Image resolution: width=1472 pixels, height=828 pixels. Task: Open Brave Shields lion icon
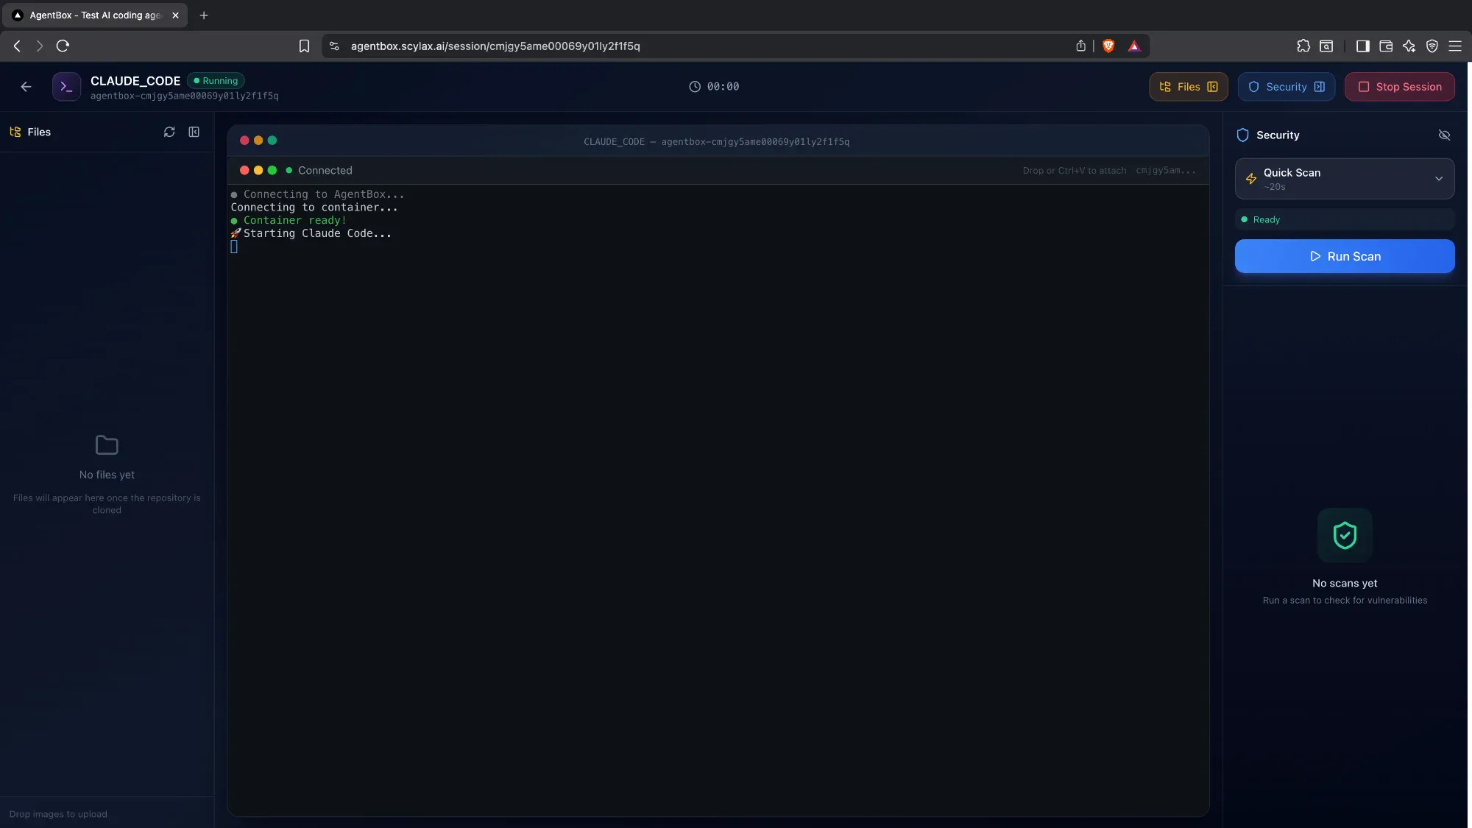(1108, 46)
